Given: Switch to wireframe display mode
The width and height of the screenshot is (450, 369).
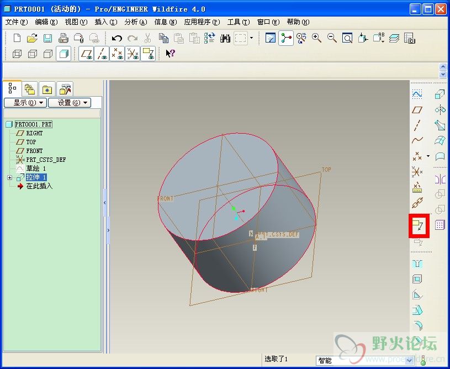Looking at the screenshot, I should pyautogui.click(x=17, y=54).
